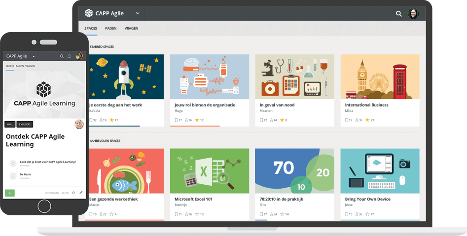Open the rocket thumbnail of Je eerste dag
This screenshot has width=467, height=236.
pyautogui.click(x=126, y=77)
